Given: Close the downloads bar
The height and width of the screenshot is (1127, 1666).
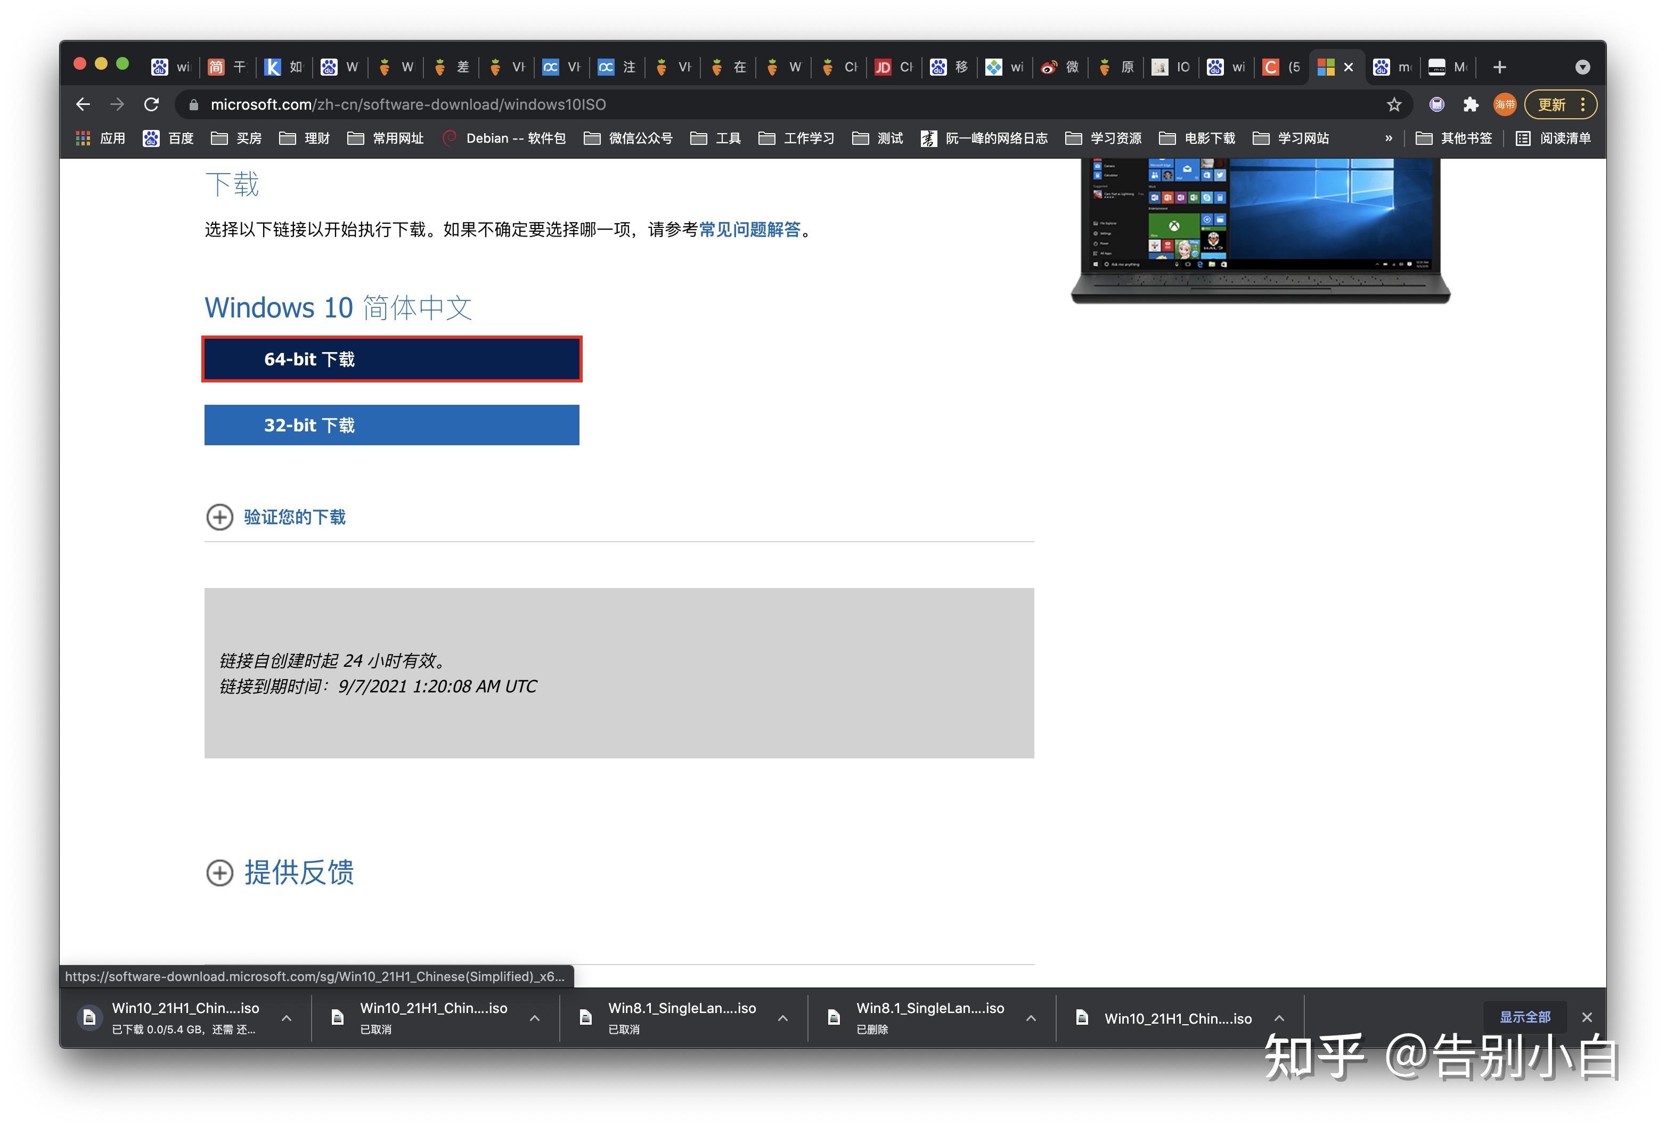Looking at the screenshot, I should (1587, 1017).
